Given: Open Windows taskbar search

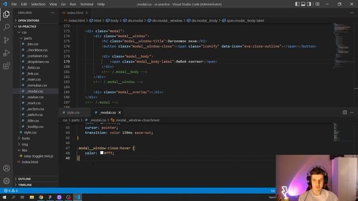Looking at the screenshot, I should 13,197.
